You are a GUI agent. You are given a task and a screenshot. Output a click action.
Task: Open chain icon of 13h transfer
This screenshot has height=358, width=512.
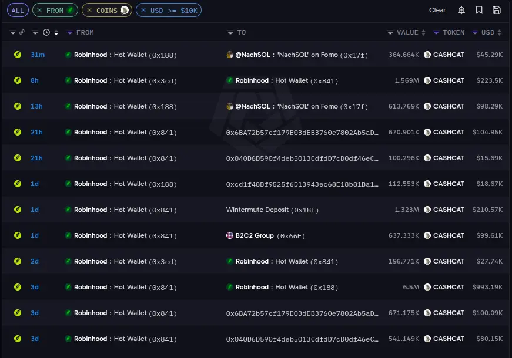click(x=18, y=106)
